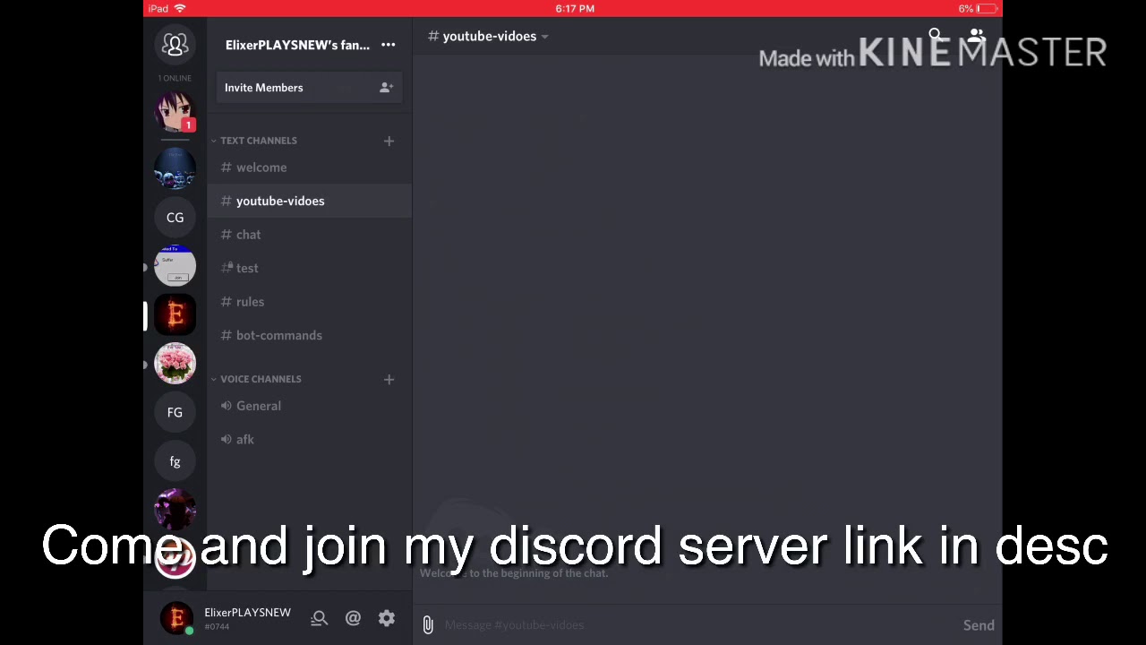The width and height of the screenshot is (1146, 645).
Task: Tap the battery indicator in status bar
Action: tap(988, 8)
